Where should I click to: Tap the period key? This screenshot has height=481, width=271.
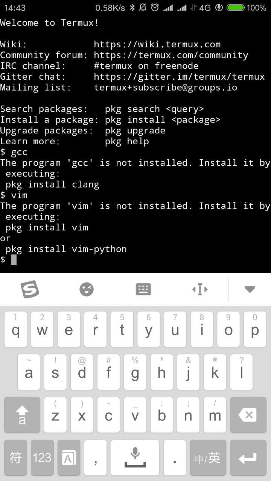click(175, 458)
